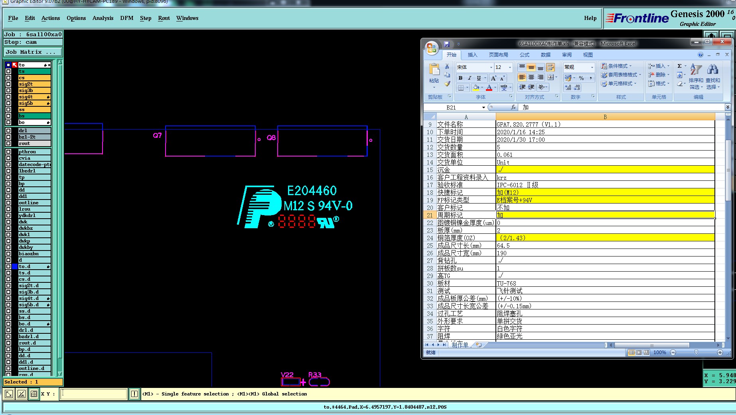The height and width of the screenshot is (415, 736).
Task: Click Excel help question mark icon
Action: pyautogui.click(x=700, y=55)
